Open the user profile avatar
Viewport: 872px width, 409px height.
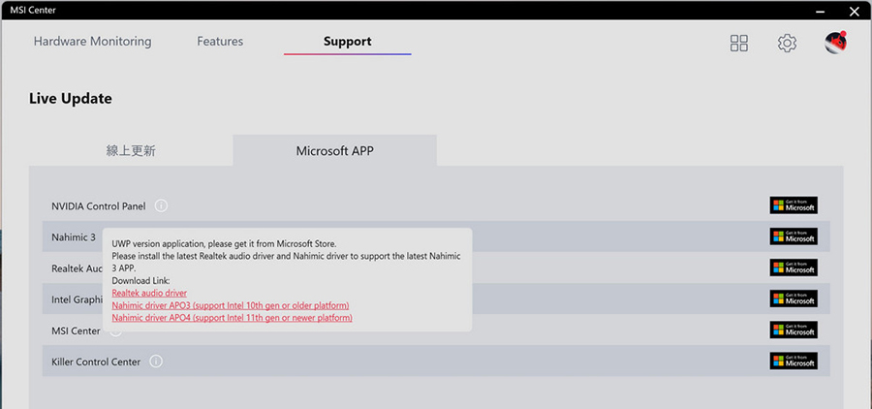[x=835, y=43]
